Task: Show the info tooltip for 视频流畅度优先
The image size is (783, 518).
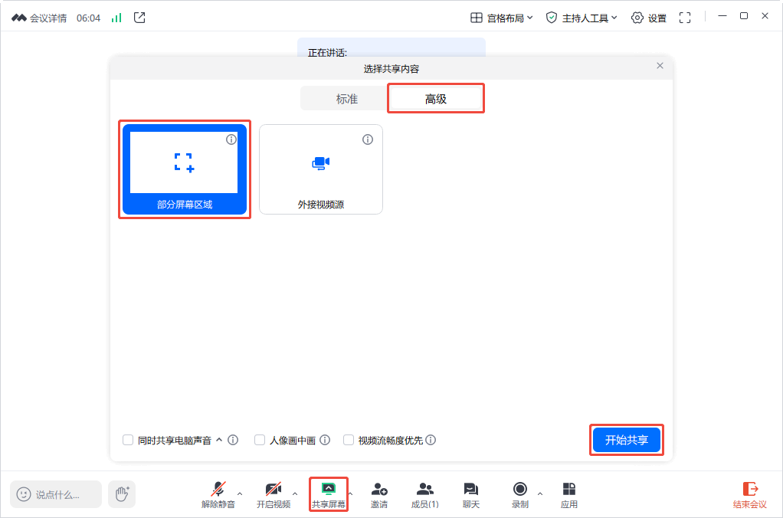Action: click(431, 440)
